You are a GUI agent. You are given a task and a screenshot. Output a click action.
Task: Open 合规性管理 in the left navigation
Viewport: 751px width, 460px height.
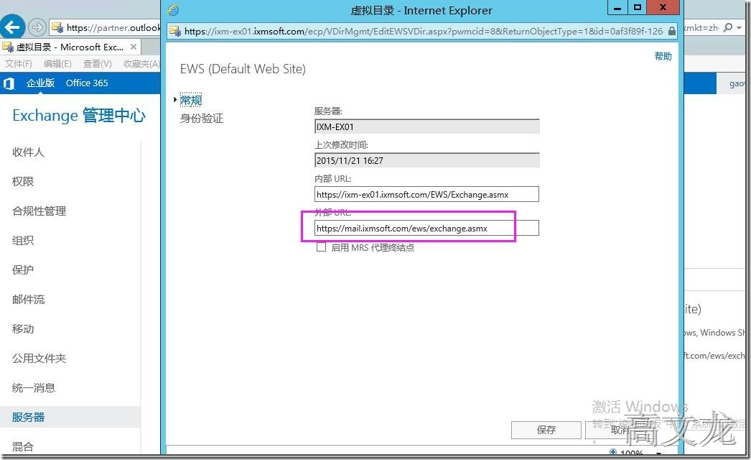tap(39, 211)
